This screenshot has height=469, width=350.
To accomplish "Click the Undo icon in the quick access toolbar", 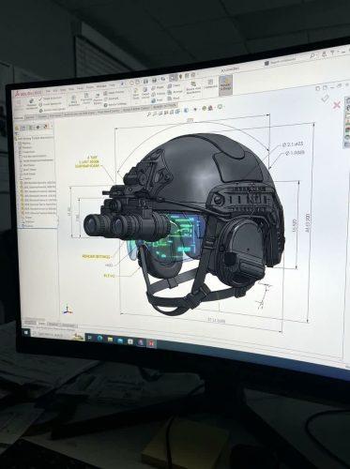I will pos(162,79).
